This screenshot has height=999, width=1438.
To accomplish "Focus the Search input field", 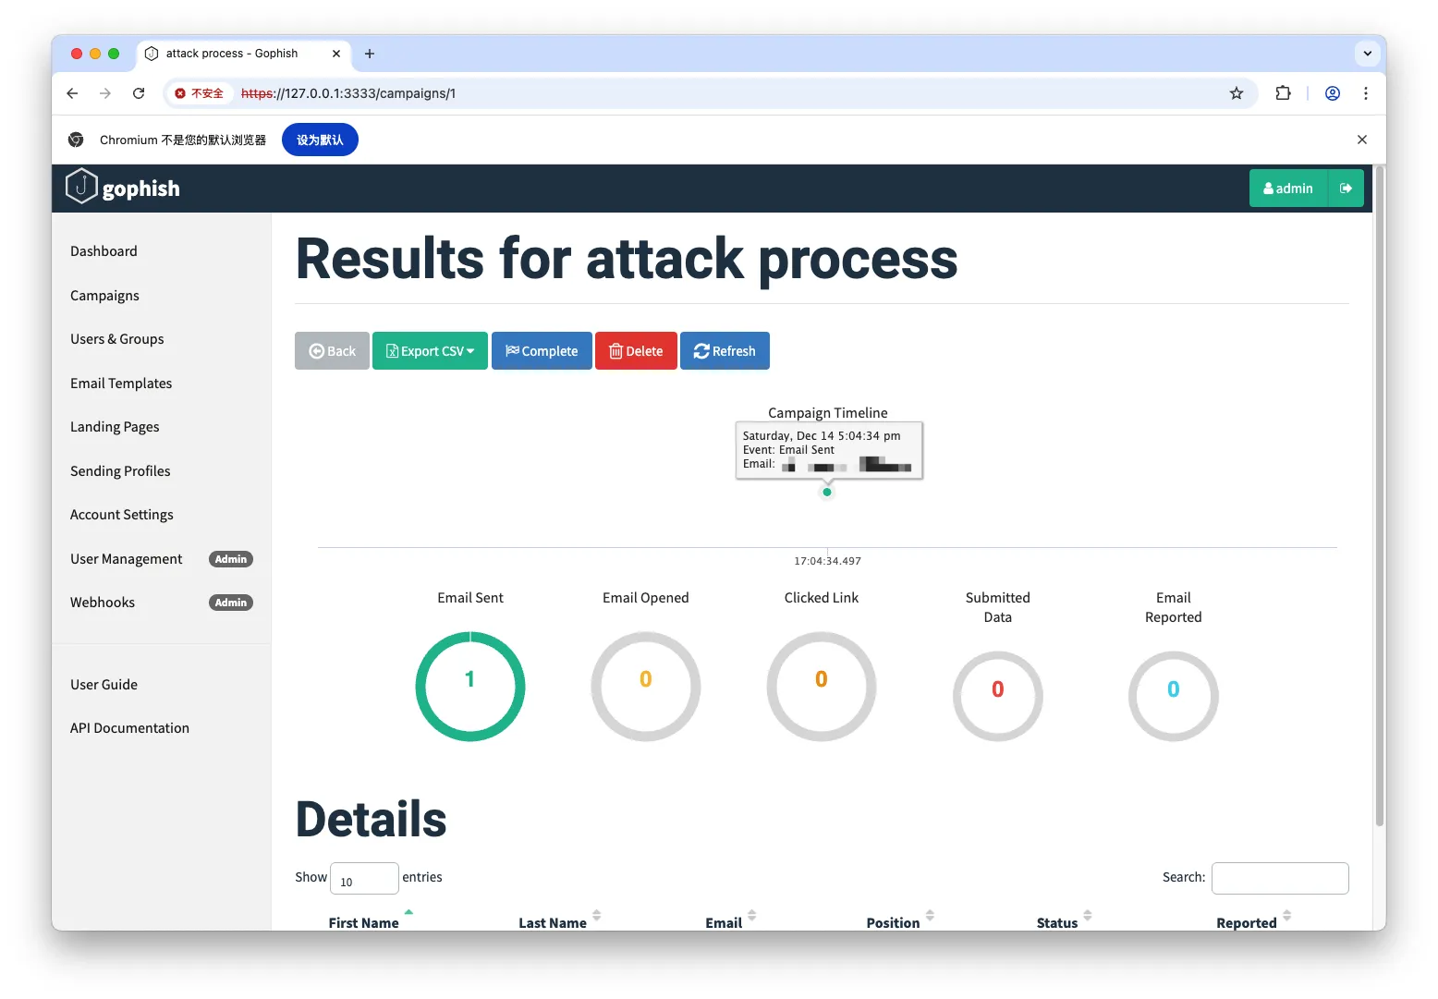I will pyautogui.click(x=1279, y=878).
